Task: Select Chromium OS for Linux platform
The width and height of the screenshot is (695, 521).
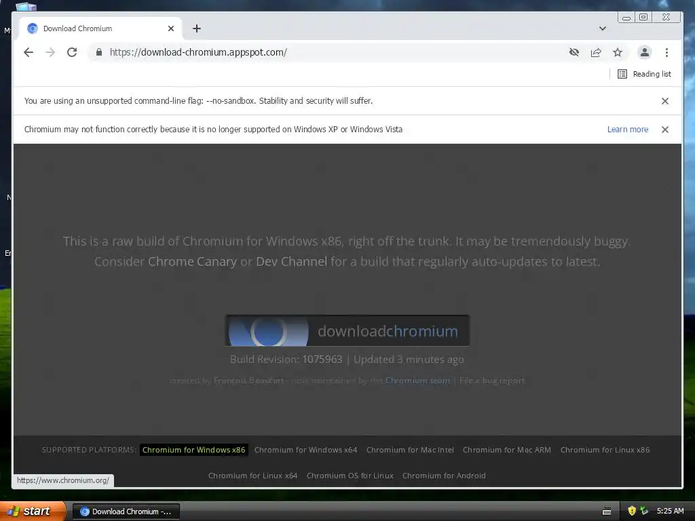Action: 350,476
